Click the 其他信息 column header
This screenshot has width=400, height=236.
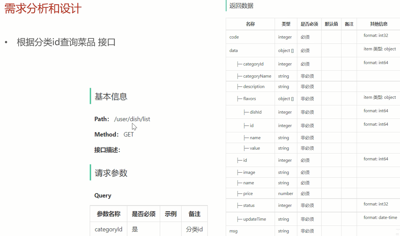click(x=379, y=24)
